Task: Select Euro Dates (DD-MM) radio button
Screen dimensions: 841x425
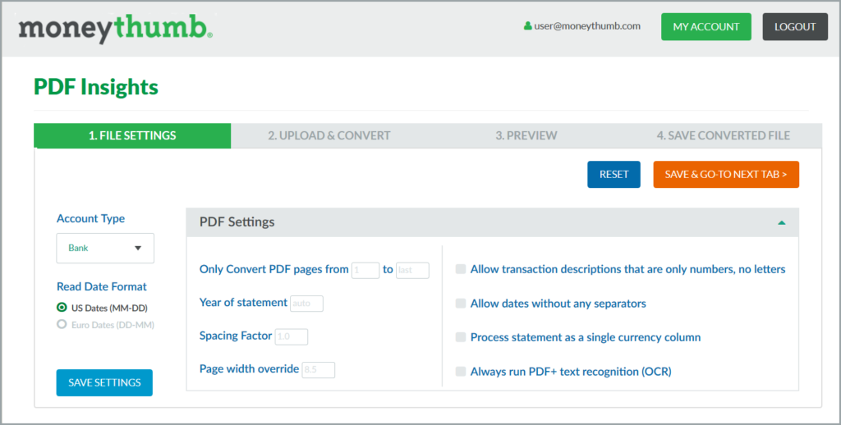Action: 62,324
